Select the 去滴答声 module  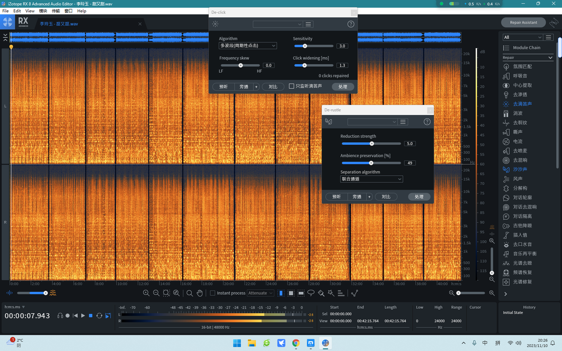(x=522, y=104)
